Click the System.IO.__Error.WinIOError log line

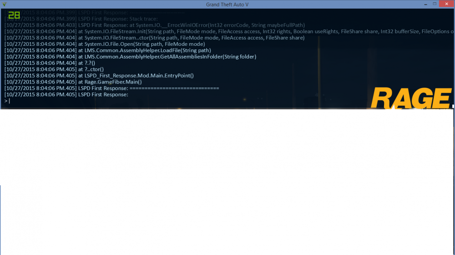[x=154, y=25]
